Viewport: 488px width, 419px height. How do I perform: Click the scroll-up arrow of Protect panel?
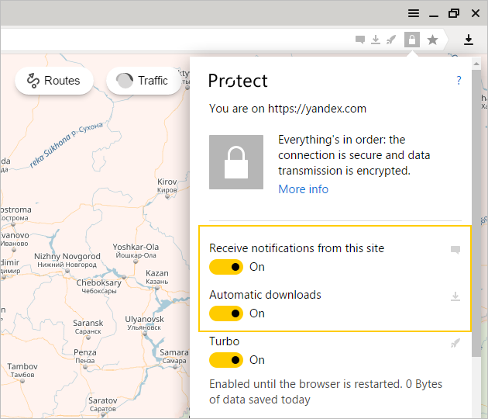point(476,64)
